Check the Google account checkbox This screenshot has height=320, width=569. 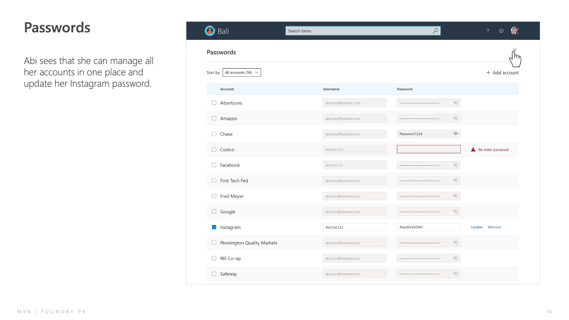point(214,212)
